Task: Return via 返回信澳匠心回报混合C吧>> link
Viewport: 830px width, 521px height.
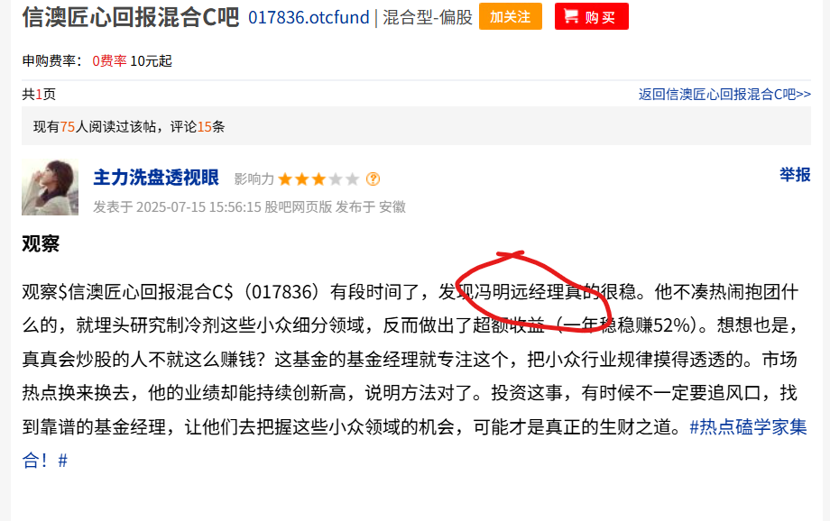Action: click(724, 94)
